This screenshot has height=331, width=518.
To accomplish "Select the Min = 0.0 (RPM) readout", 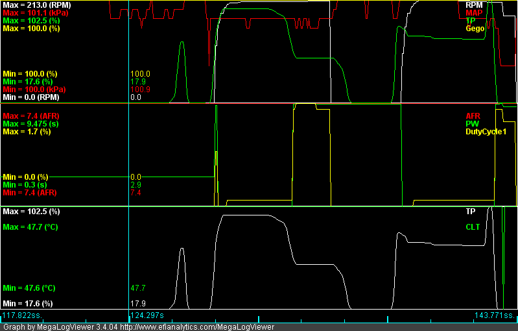I will click(x=32, y=97).
